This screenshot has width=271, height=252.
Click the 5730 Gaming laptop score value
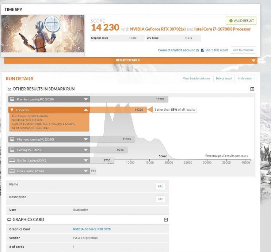click(x=107, y=160)
